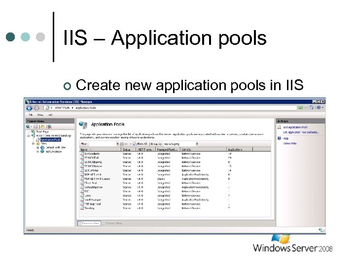Click the Create New Connection globe icon

[x=28, y=127]
